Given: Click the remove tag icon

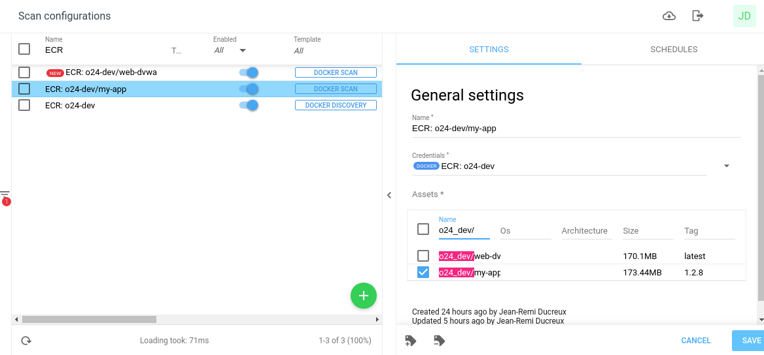Looking at the screenshot, I should point(440,341).
